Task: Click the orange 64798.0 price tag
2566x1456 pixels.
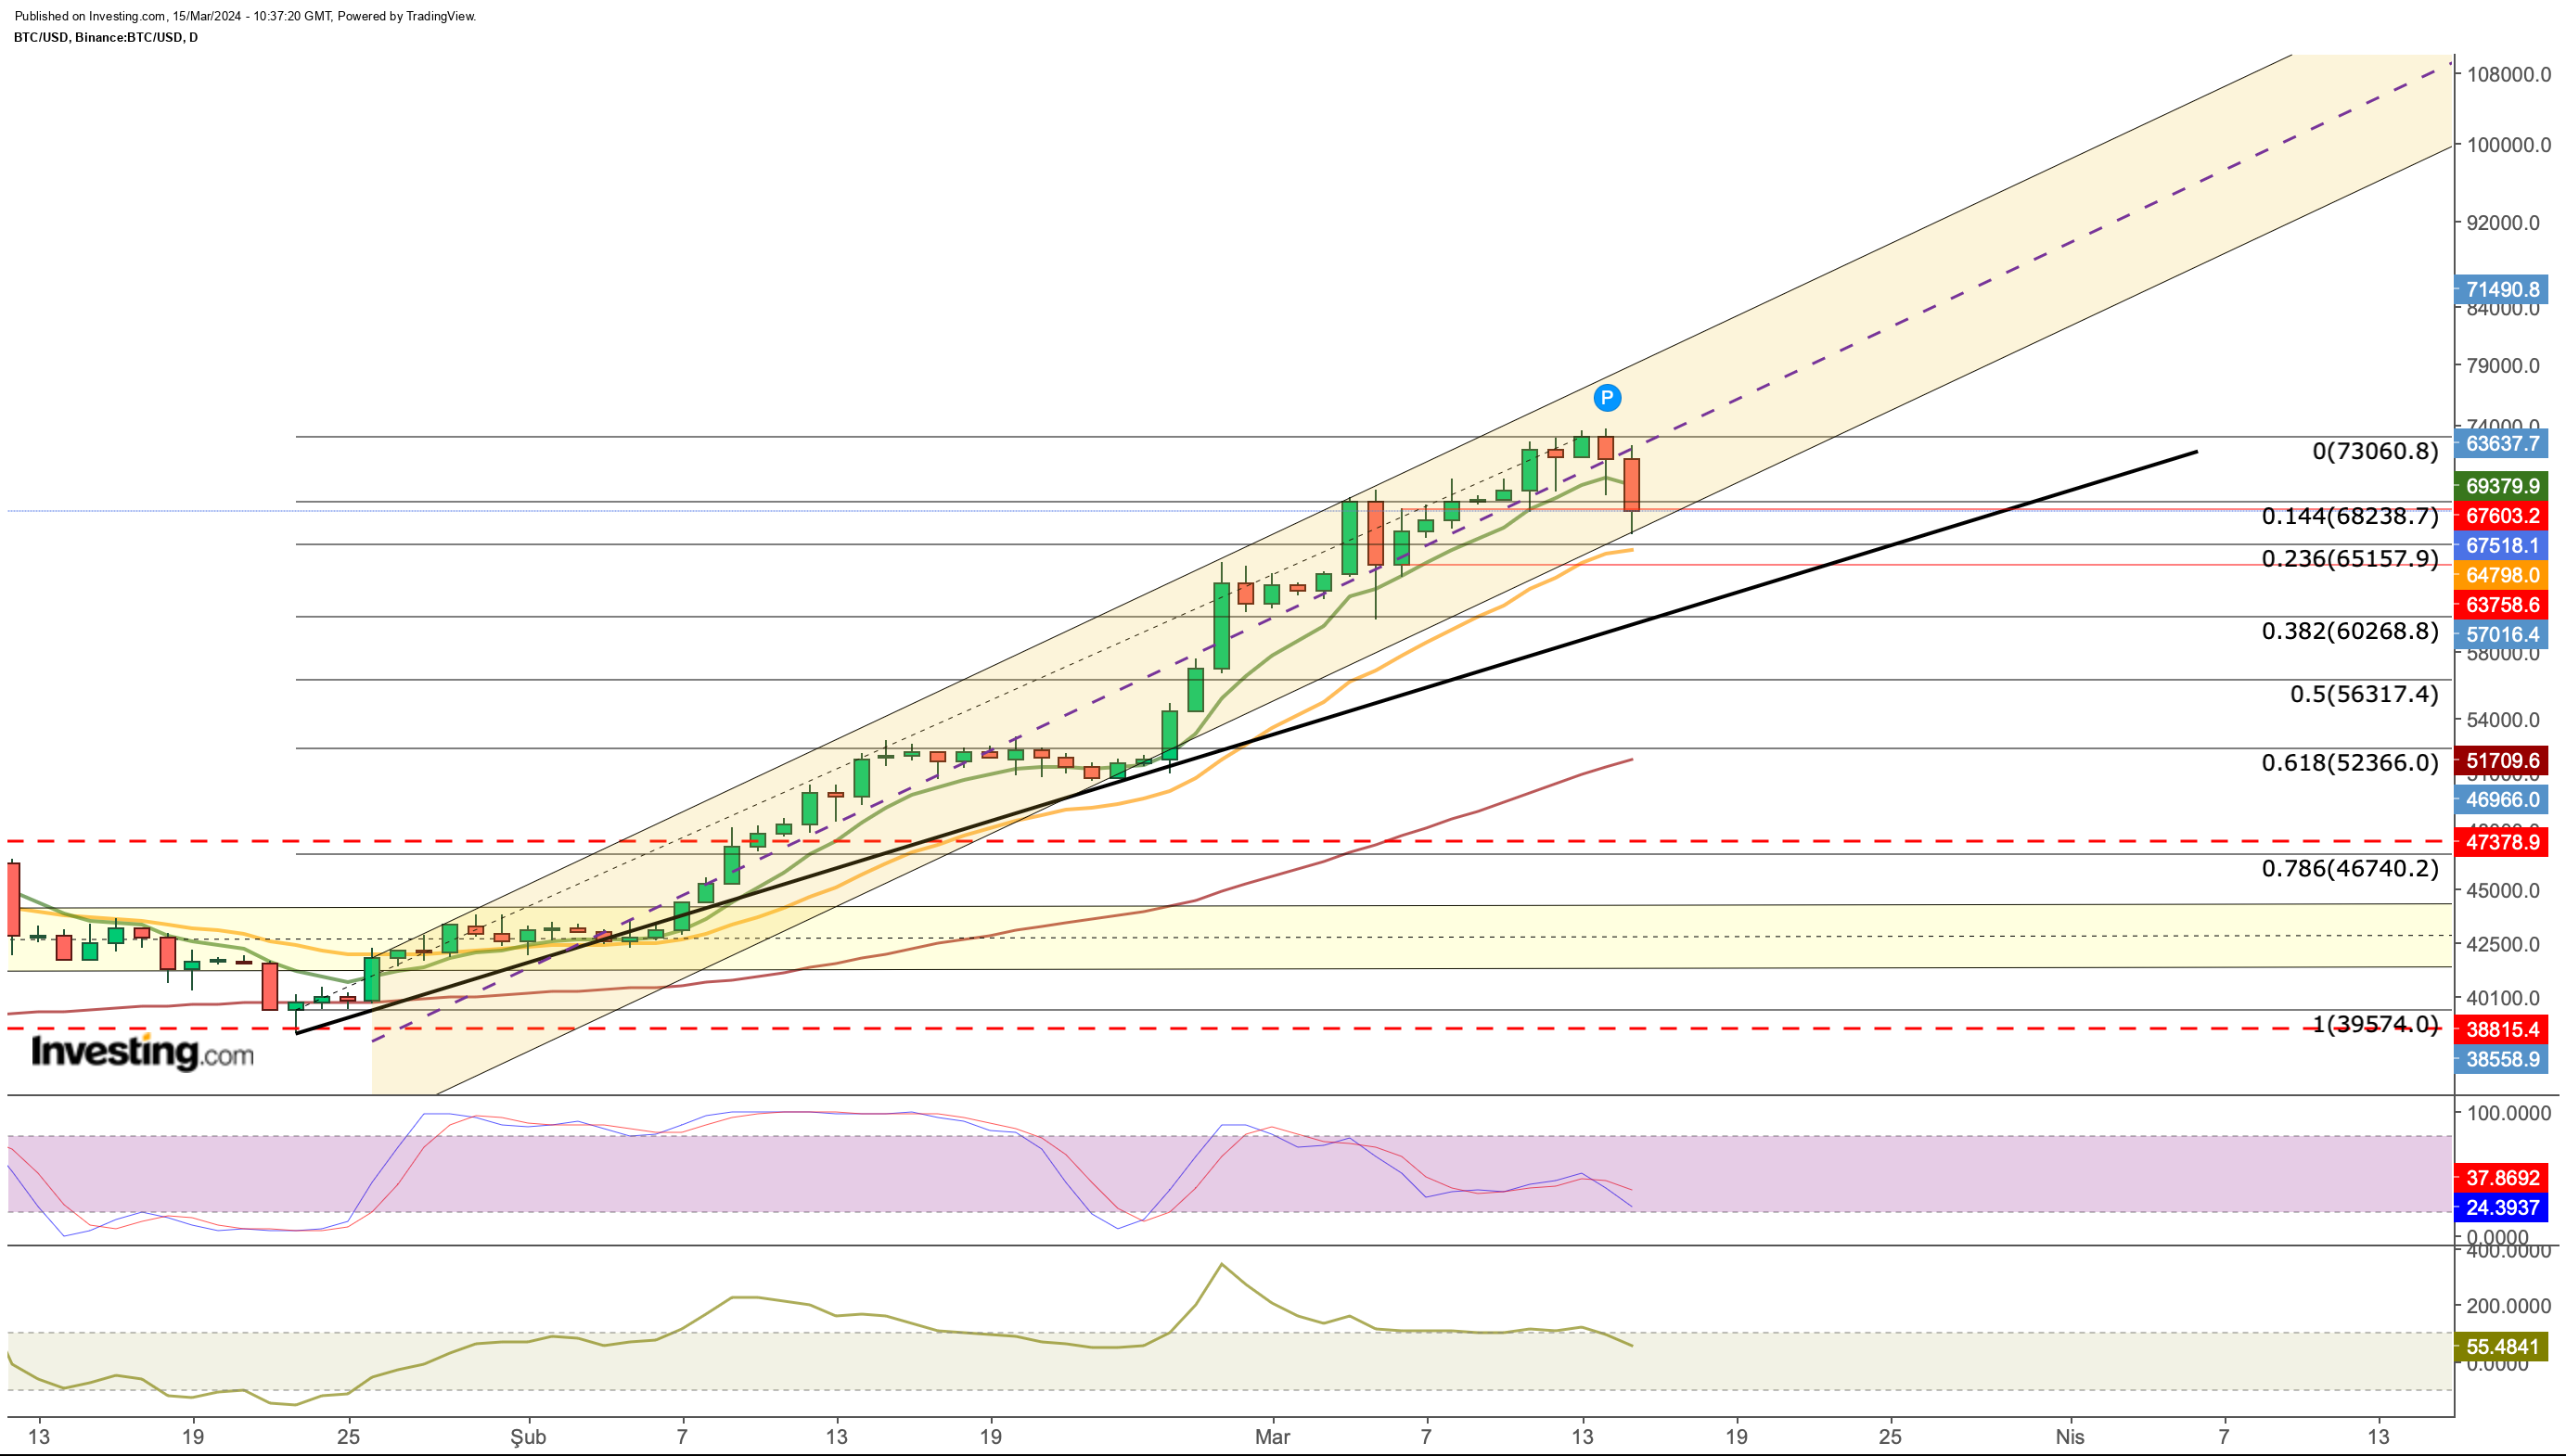Action: [2501, 575]
